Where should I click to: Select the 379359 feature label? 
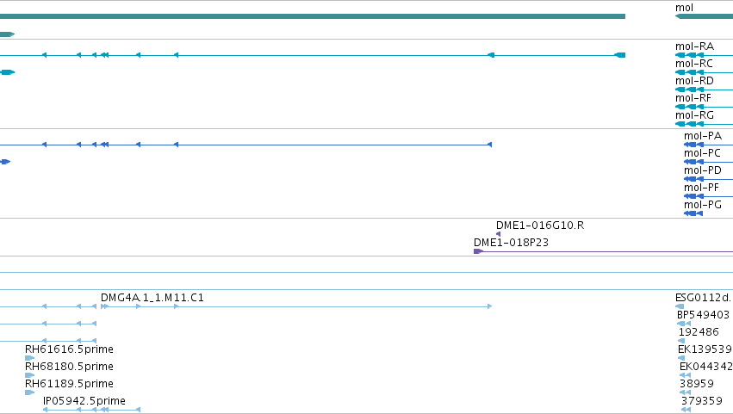[701, 401]
